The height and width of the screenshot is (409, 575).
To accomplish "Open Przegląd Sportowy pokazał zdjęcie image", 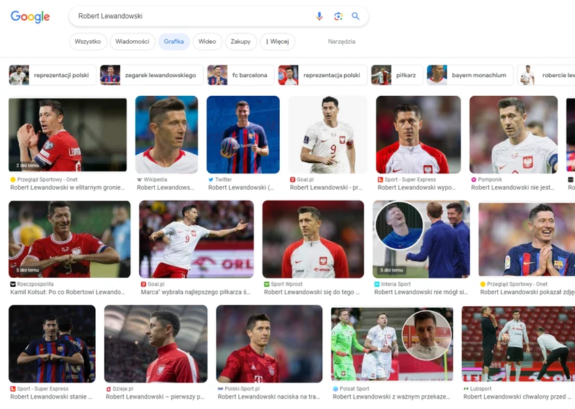I will [527, 239].
